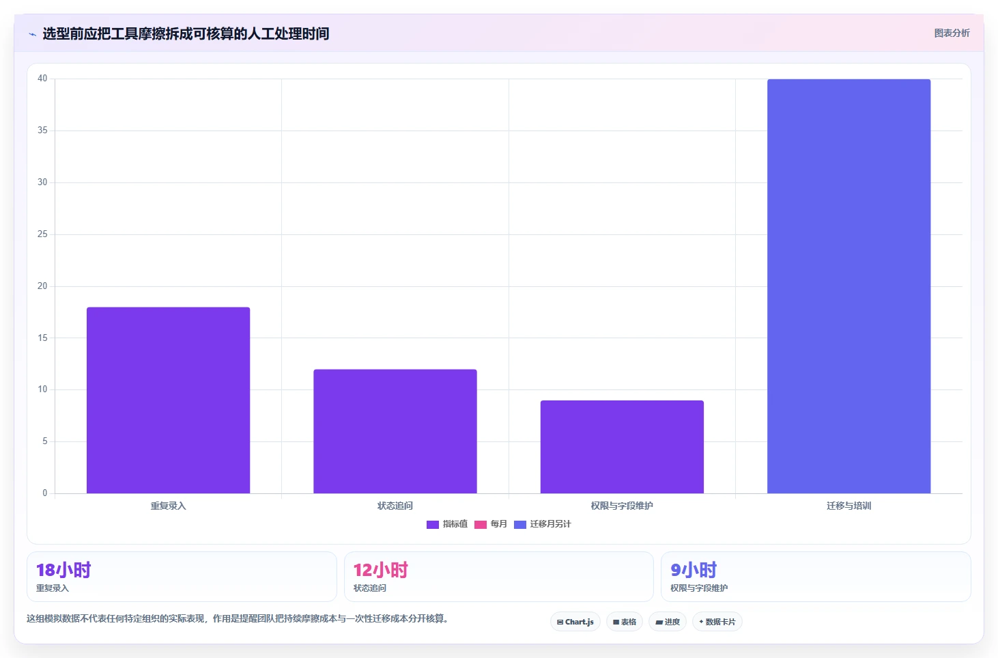Click the 重复录入 x-axis label

(x=168, y=506)
